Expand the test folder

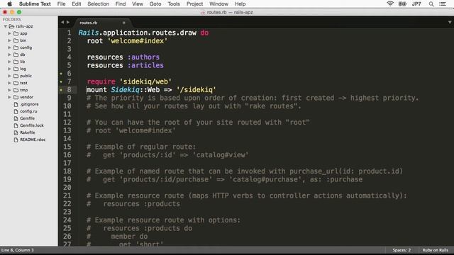9,83
